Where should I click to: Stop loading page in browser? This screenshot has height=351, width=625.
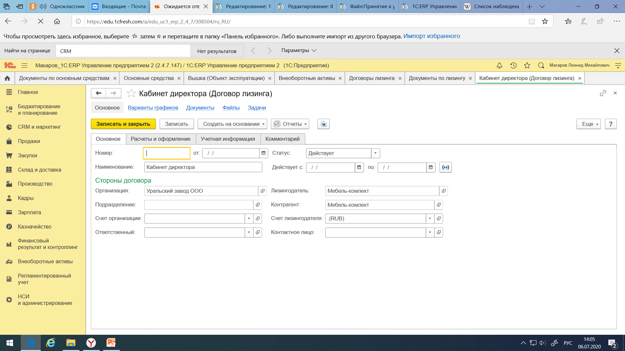click(x=41, y=21)
